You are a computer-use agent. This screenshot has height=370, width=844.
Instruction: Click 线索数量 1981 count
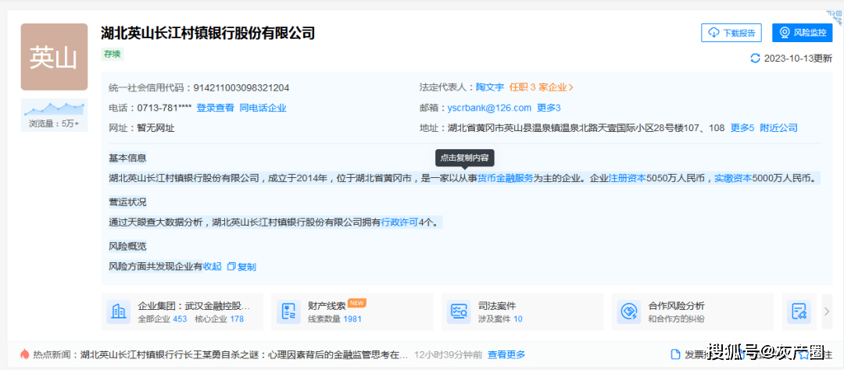[334, 319]
